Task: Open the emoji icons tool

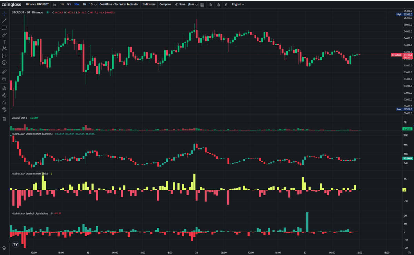Action: [x=4, y=63]
